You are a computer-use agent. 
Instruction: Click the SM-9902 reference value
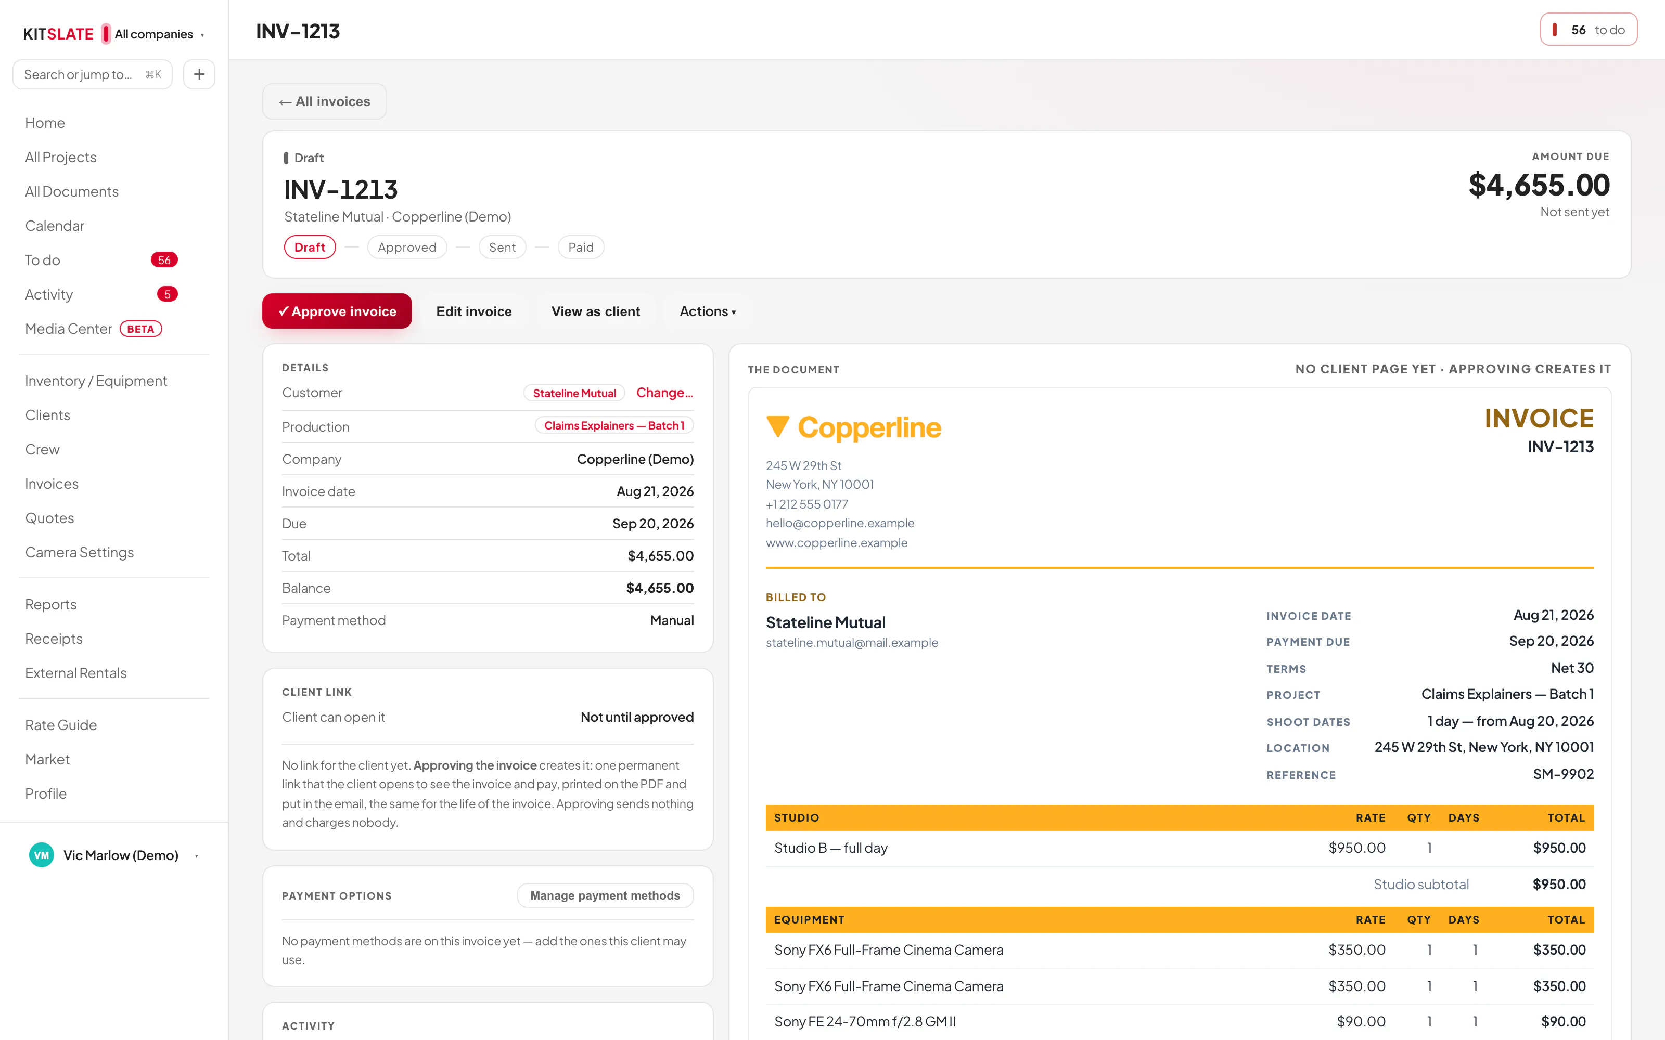pos(1563,774)
